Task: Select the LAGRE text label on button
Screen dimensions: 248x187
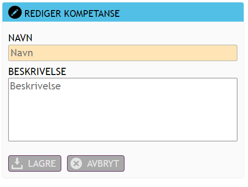Action: [42, 163]
